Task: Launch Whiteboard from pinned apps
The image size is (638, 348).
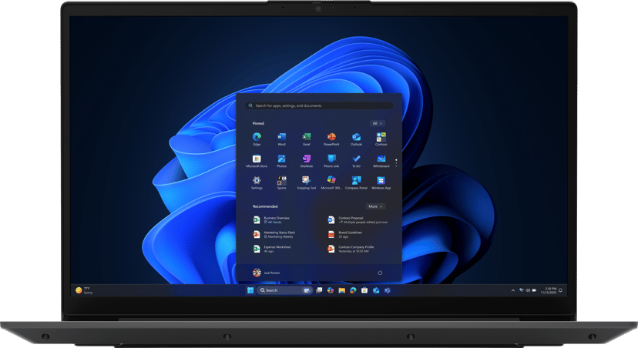Action: 381,161
